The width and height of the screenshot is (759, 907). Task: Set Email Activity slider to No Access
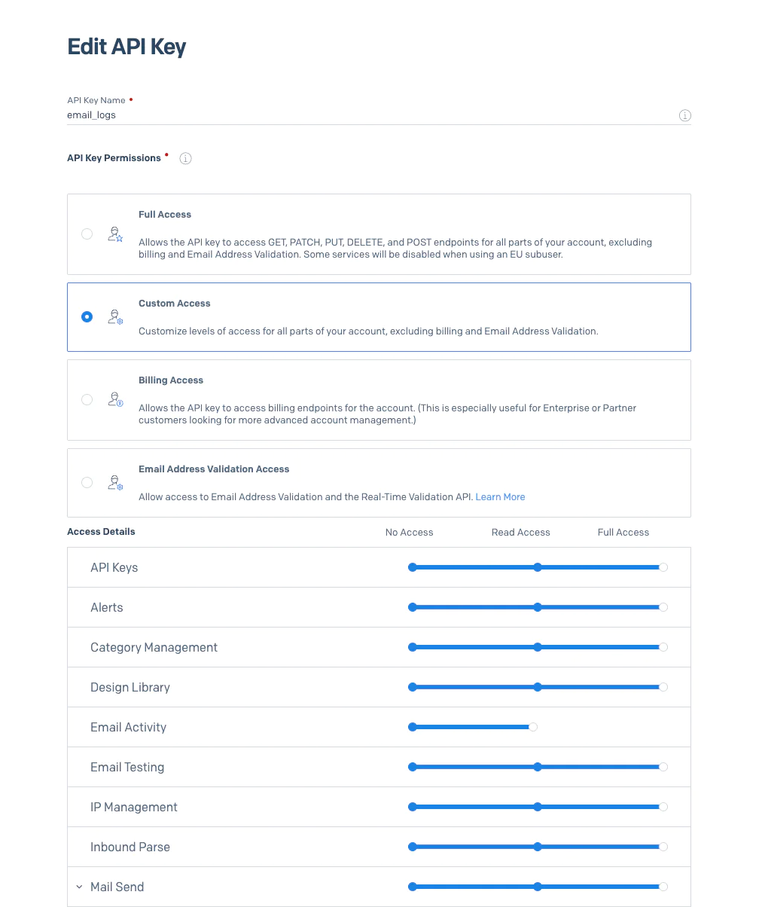tap(413, 727)
